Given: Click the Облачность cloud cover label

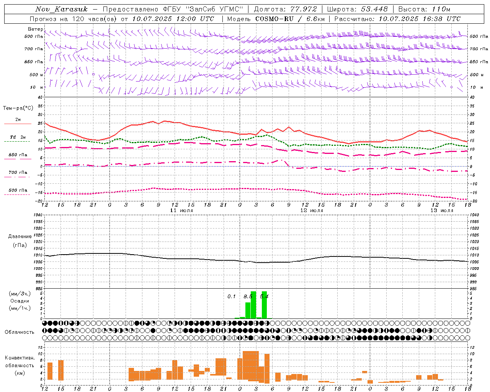Looking at the screenshot, I should click(x=20, y=332).
